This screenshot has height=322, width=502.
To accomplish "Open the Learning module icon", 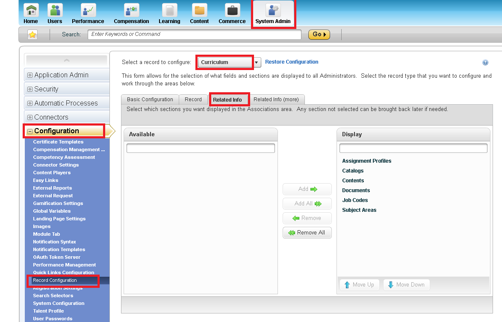I will 170,10.
